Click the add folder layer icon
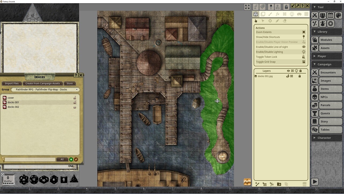The width and height of the screenshot is (344, 194). (279, 184)
